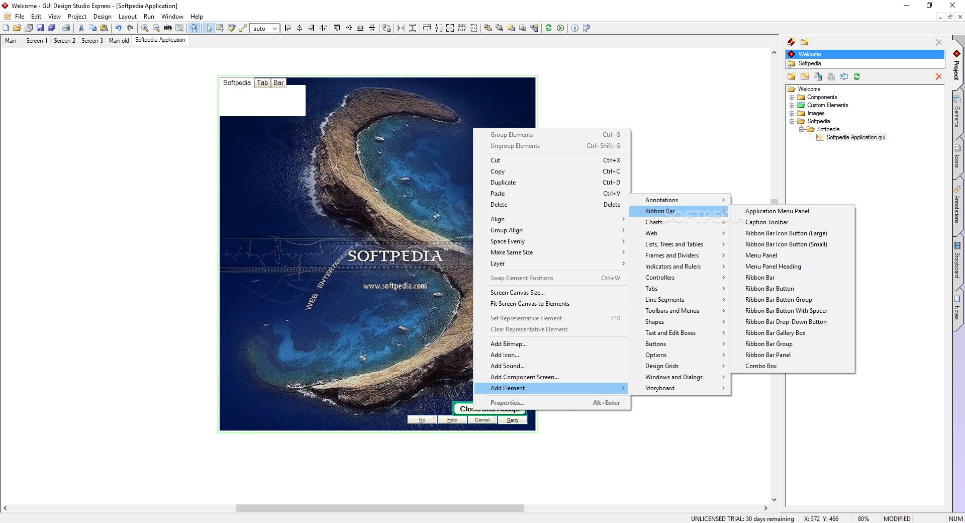Click the horizontal scrollbar thumb
Screen dimensions: 965x523
(380, 508)
